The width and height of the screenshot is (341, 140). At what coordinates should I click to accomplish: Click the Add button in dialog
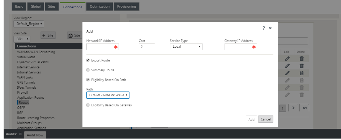(x=251, y=119)
